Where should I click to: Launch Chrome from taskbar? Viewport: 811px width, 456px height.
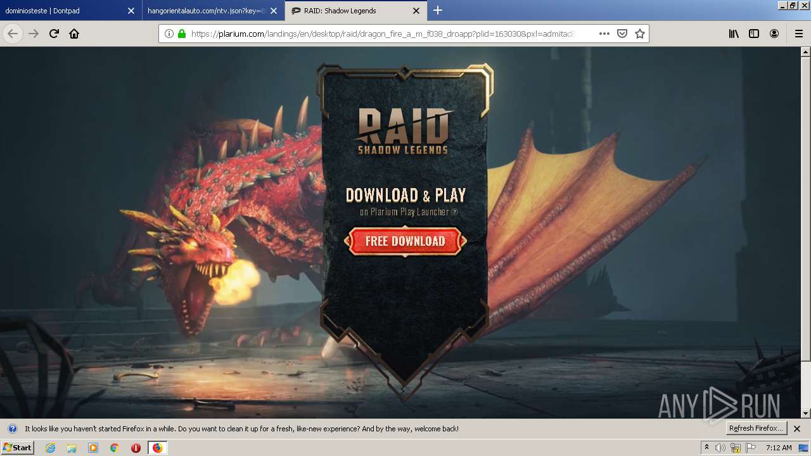click(x=114, y=448)
